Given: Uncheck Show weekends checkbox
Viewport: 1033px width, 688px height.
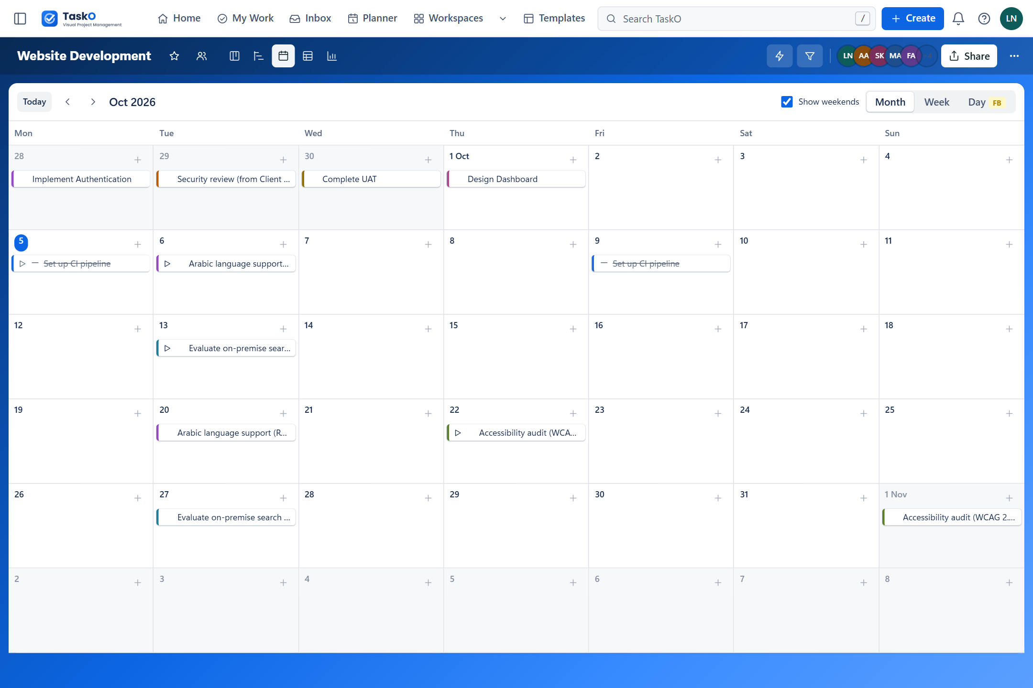Looking at the screenshot, I should (x=787, y=102).
